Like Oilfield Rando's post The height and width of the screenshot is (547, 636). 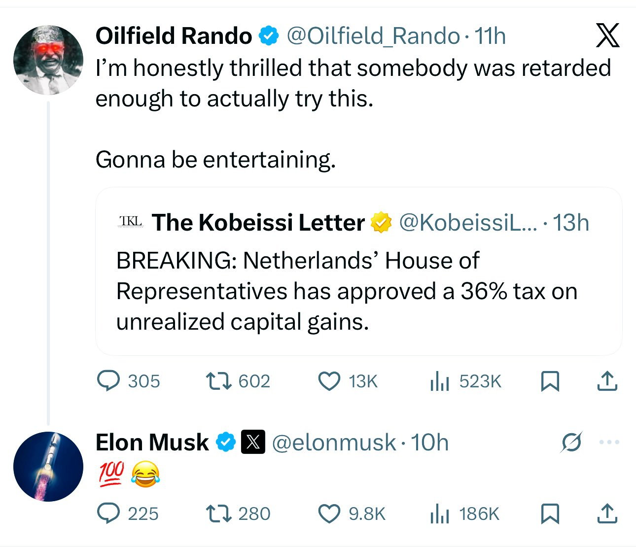point(329,381)
